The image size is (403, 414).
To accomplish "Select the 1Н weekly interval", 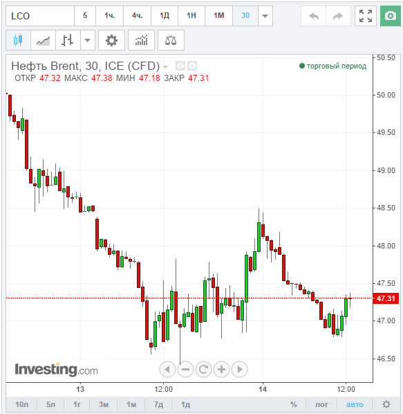I will tap(191, 16).
